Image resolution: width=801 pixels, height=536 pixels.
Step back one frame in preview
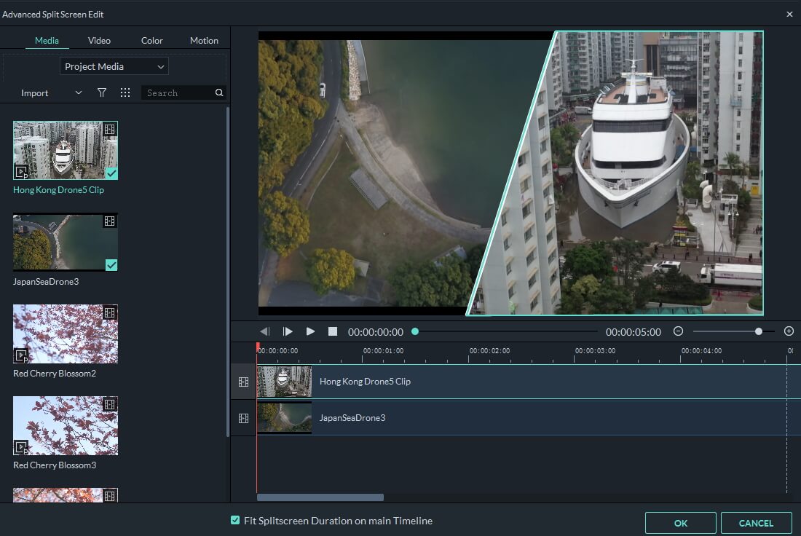pyautogui.click(x=265, y=331)
